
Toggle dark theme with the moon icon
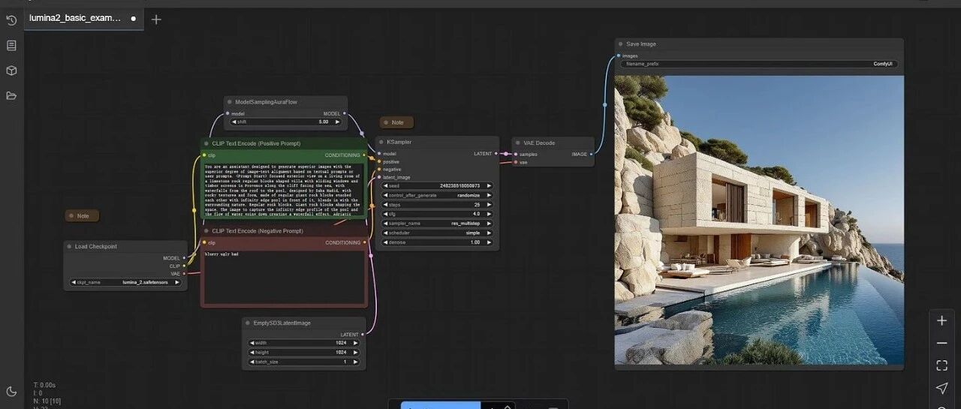(11, 391)
